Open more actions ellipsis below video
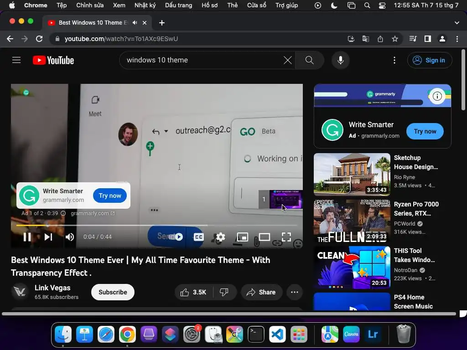 pos(294,292)
